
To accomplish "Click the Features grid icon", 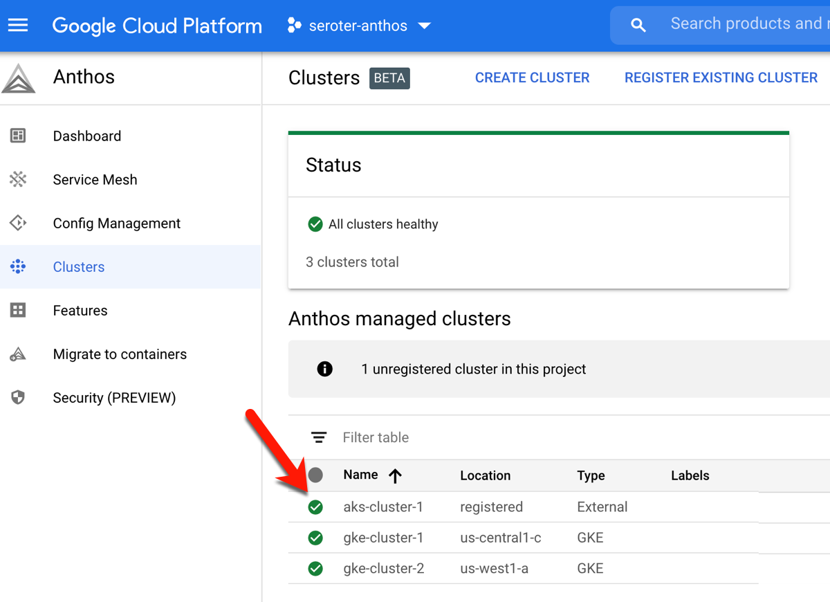I will (x=18, y=310).
